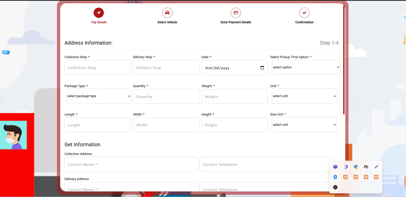Open the B&O audio tray icon
Screen dimensions: 406x197
coord(335,187)
